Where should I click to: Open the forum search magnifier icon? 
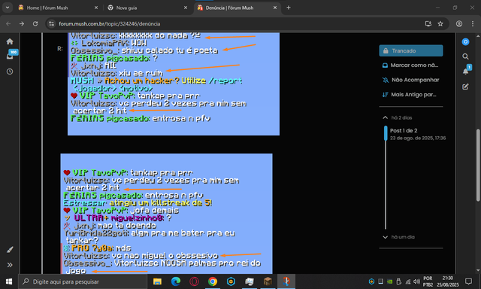465,56
